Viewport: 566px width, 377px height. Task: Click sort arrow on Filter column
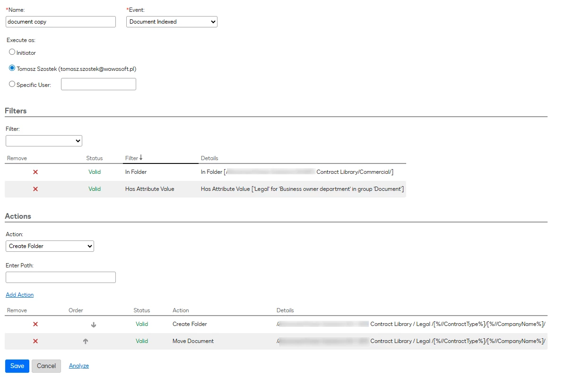click(141, 158)
